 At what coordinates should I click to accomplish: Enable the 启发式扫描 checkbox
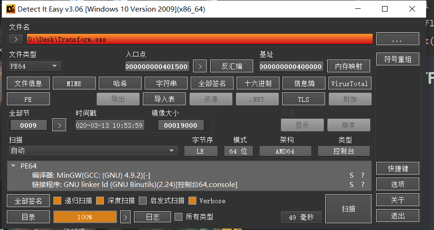tap(143, 201)
